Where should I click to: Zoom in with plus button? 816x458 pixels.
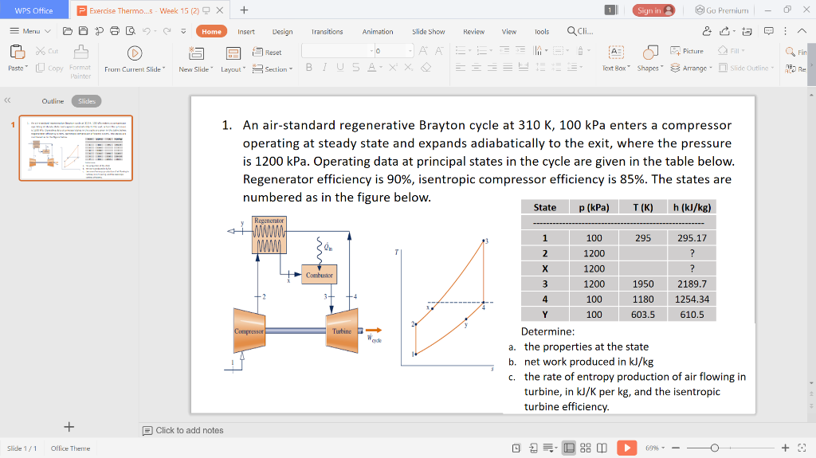click(x=785, y=448)
